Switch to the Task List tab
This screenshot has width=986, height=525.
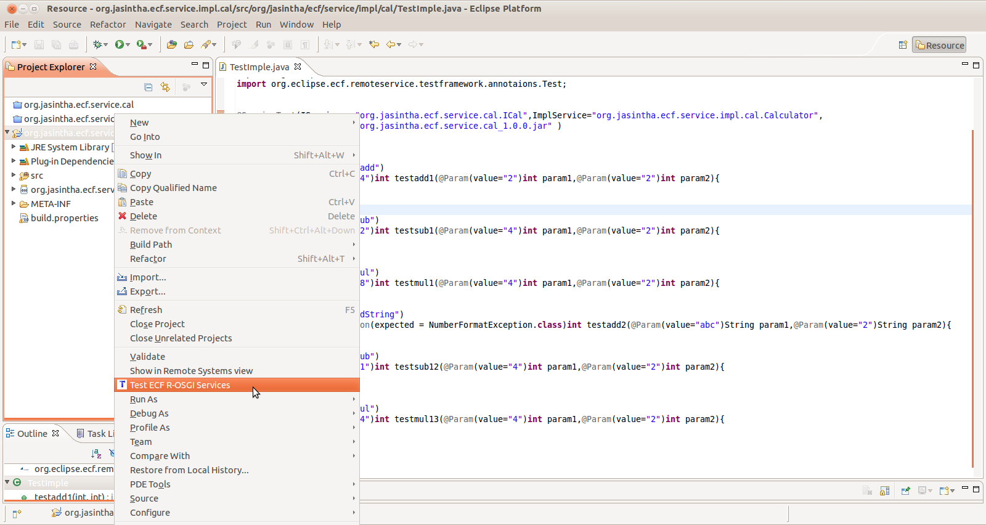point(95,434)
